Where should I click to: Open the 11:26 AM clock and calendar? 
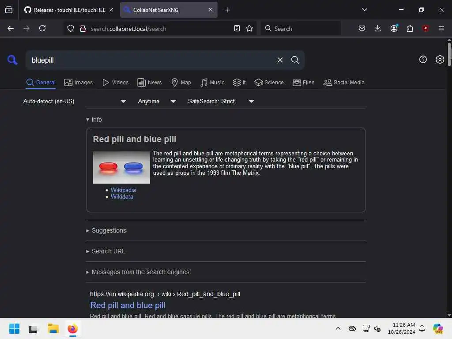[402, 328]
